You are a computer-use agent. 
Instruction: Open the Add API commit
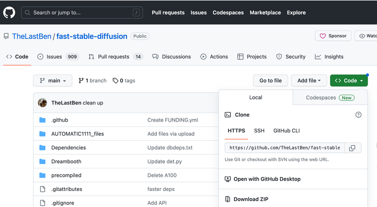(157, 203)
